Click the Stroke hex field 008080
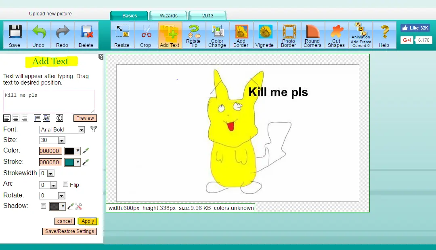 coord(50,162)
